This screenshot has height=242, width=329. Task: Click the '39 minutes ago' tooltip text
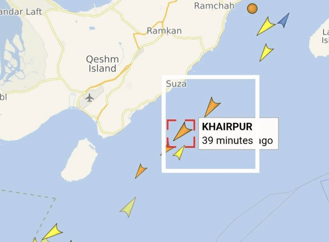(x=237, y=140)
